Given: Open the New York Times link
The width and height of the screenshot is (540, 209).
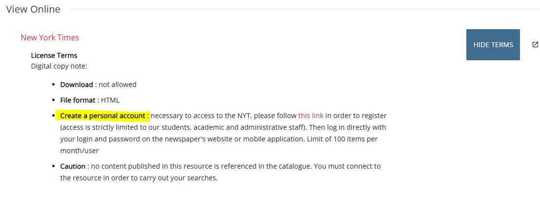Looking at the screenshot, I should pos(50,37).
